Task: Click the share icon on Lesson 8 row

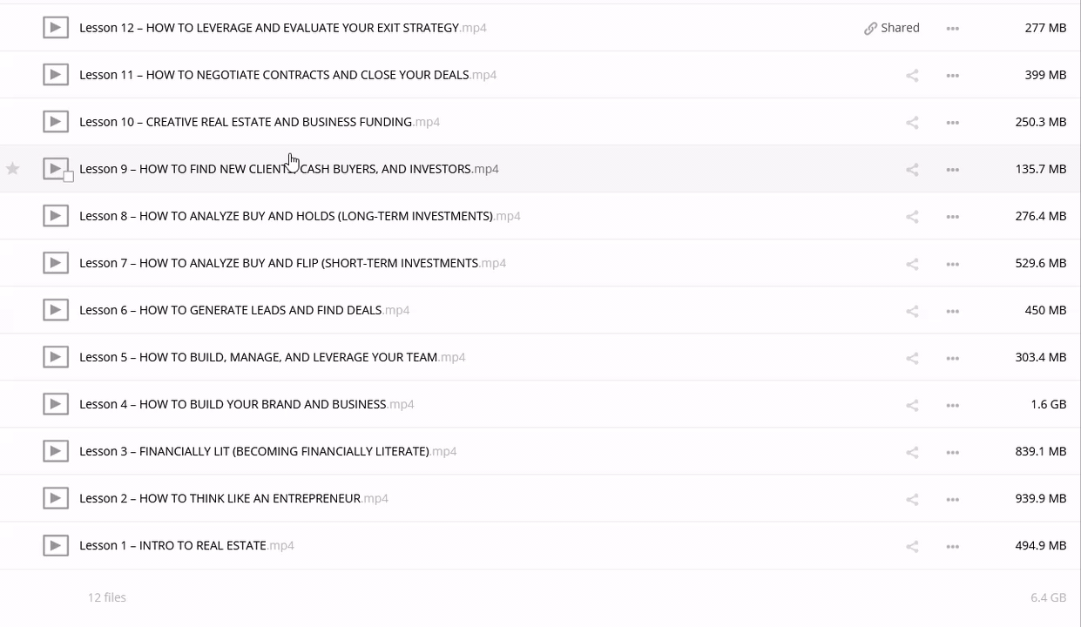Action: (912, 217)
